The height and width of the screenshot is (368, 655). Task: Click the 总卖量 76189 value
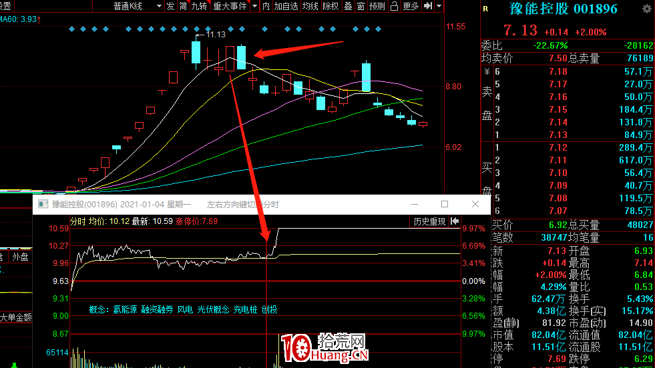pyautogui.click(x=640, y=59)
